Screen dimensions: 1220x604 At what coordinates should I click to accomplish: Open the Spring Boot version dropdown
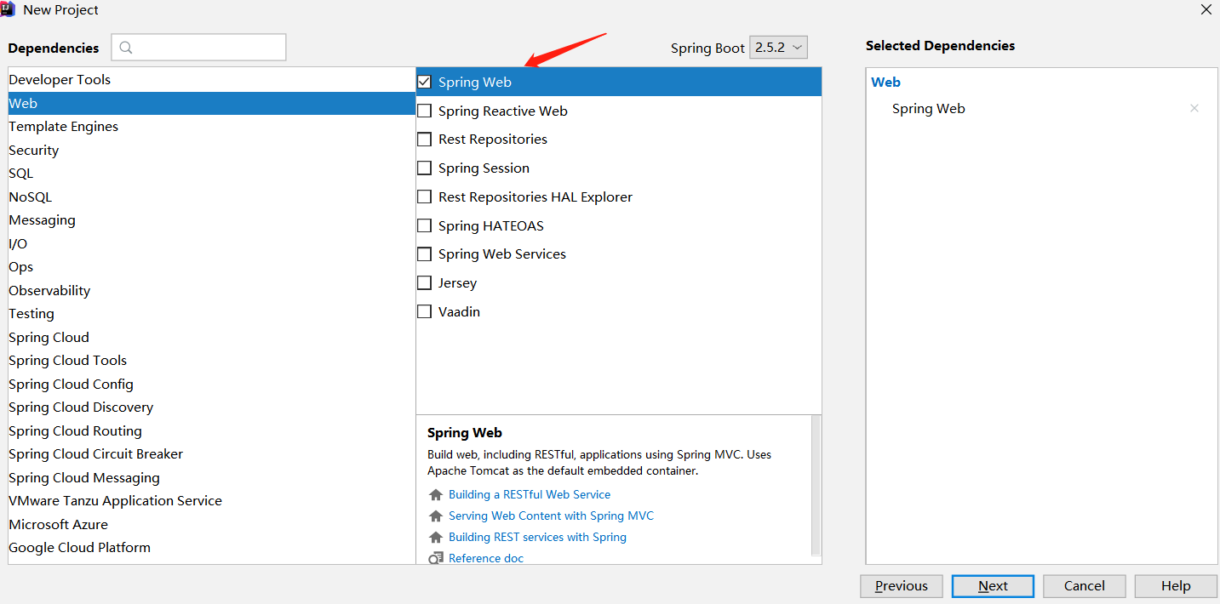point(778,48)
